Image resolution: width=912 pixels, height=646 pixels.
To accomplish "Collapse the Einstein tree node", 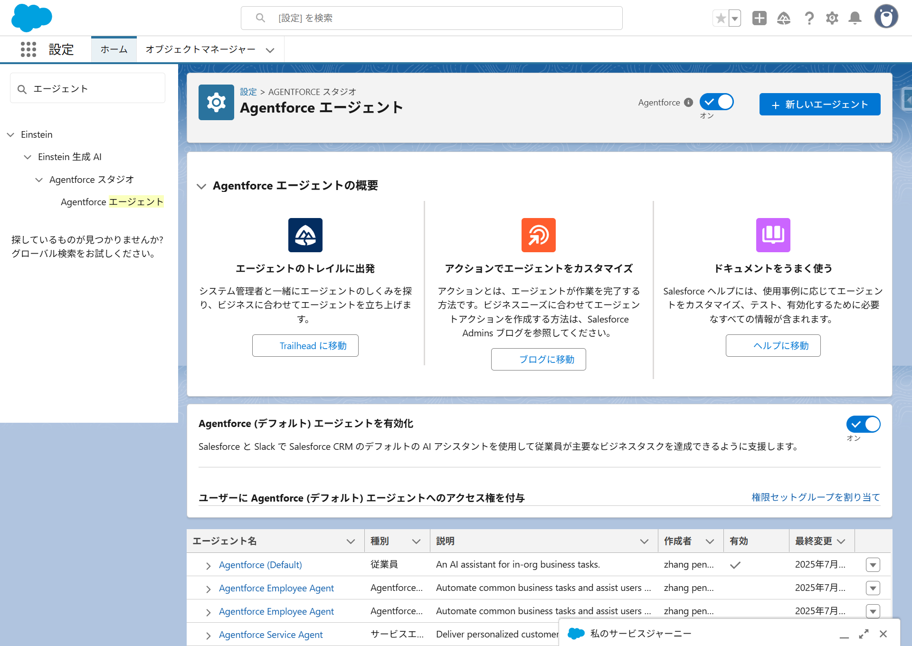I will [x=10, y=135].
